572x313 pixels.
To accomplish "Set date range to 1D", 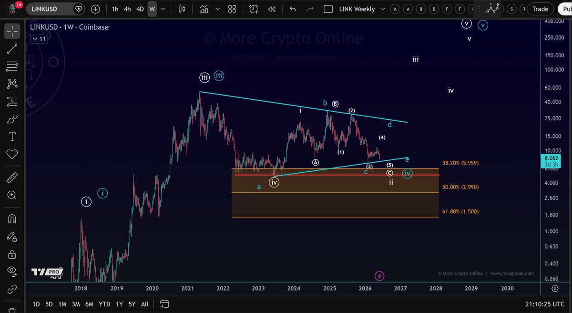I will coord(36,304).
